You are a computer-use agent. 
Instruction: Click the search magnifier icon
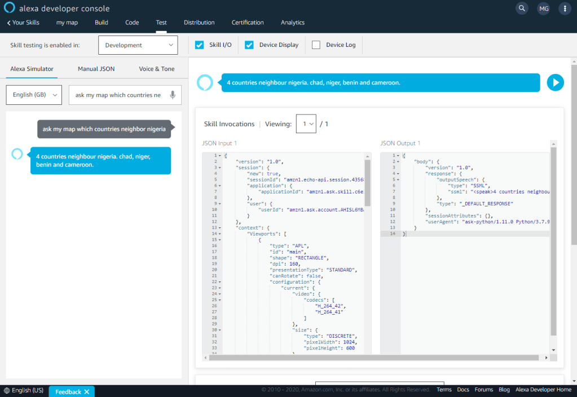pyautogui.click(x=522, y=8)
